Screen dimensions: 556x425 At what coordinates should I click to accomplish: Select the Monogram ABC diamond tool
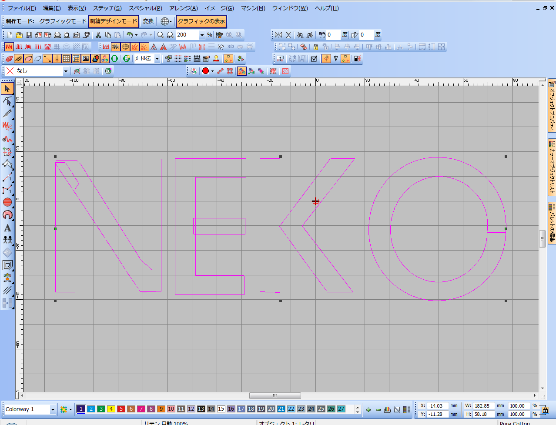(x=7, y=253)
